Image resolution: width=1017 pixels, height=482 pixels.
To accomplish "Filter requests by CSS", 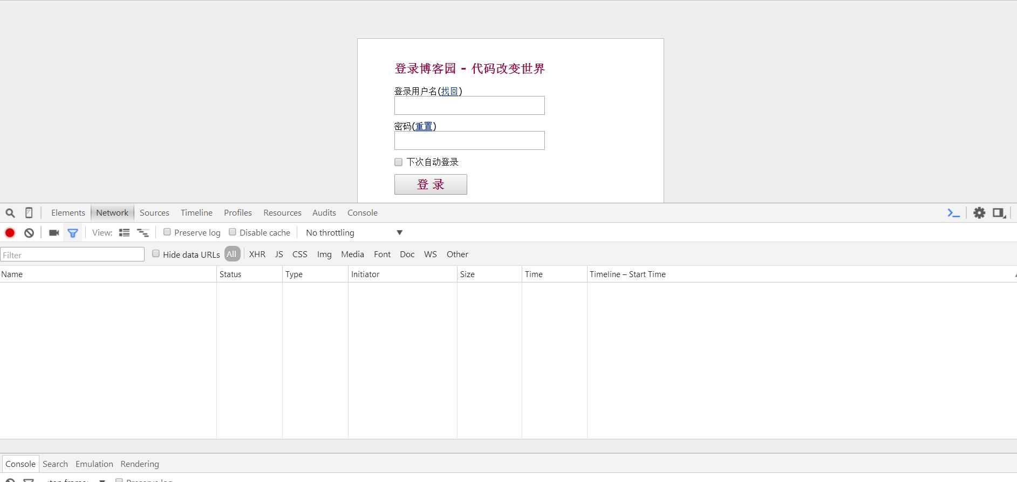I will click(x=300, y=254).
